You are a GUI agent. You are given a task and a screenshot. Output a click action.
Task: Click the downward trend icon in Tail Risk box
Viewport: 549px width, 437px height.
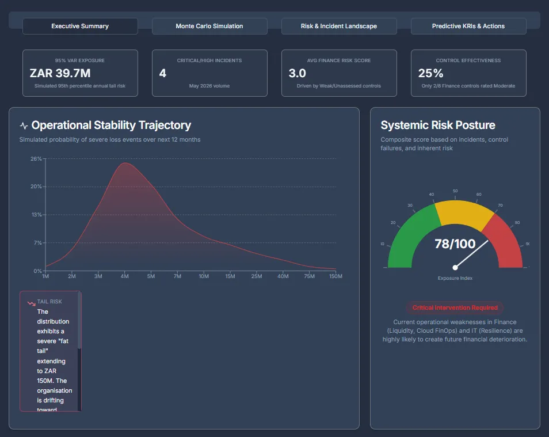click(x=31, y=303)
